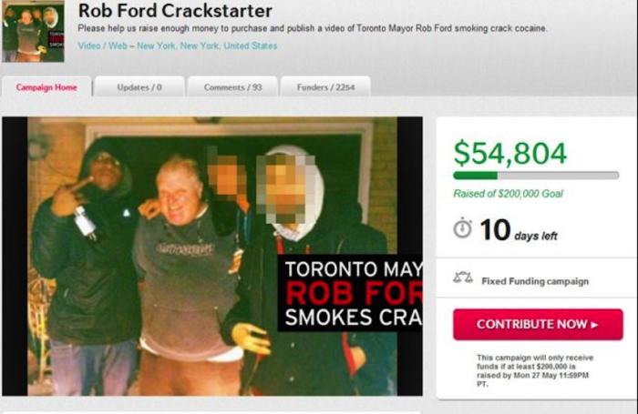
Task: Click the green funding progress bar
Action: pyautogui.click(x=536, y=175)
